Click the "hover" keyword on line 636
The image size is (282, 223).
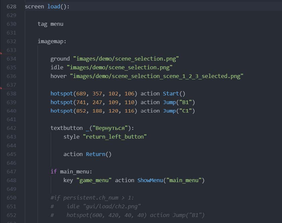tap(59, 76)
